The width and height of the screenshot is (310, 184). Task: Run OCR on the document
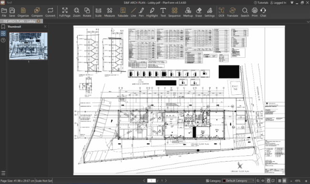[221, 12]
